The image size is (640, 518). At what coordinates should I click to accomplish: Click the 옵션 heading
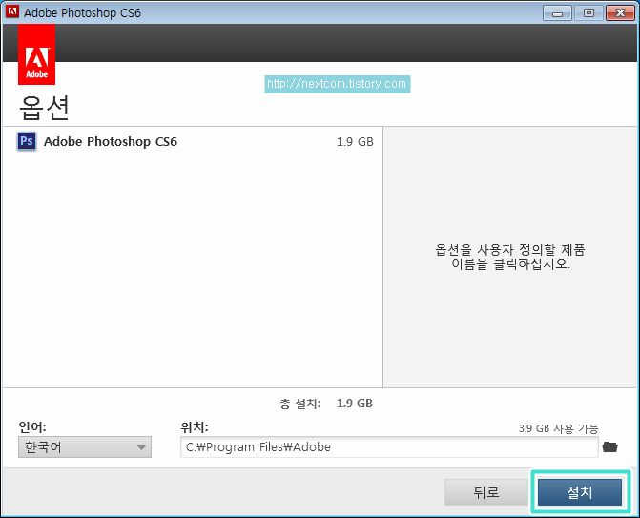[x=44, y=108]
